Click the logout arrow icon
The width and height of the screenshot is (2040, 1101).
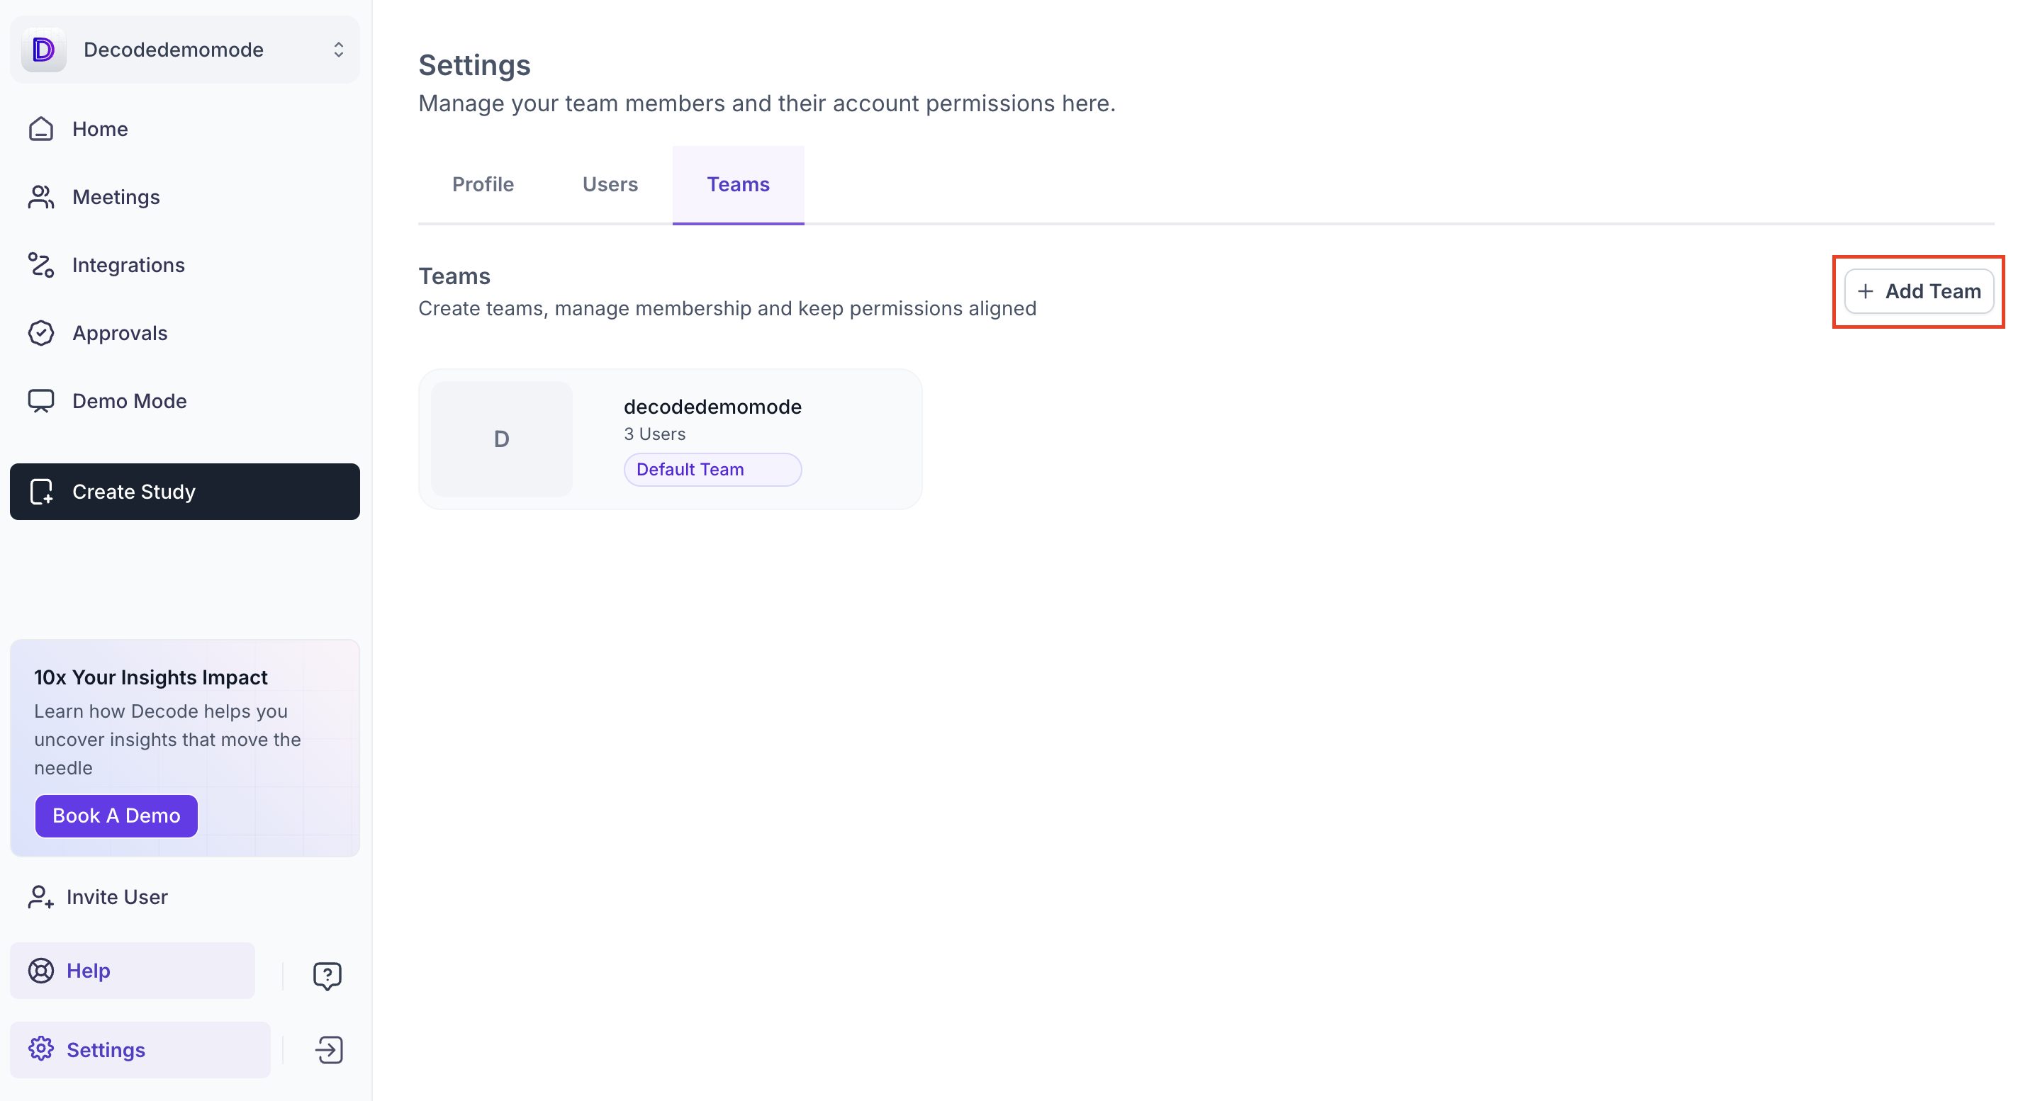tap(329, 1051)
